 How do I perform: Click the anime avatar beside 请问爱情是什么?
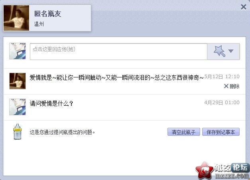(x=18, y=107)
